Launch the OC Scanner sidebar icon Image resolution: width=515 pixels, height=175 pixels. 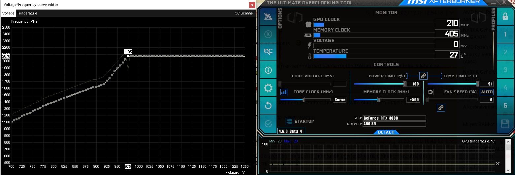pos(268,52)
